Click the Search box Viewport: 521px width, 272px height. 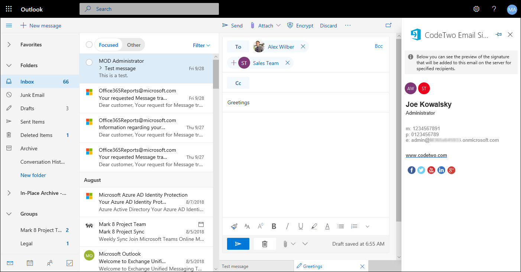149,9
